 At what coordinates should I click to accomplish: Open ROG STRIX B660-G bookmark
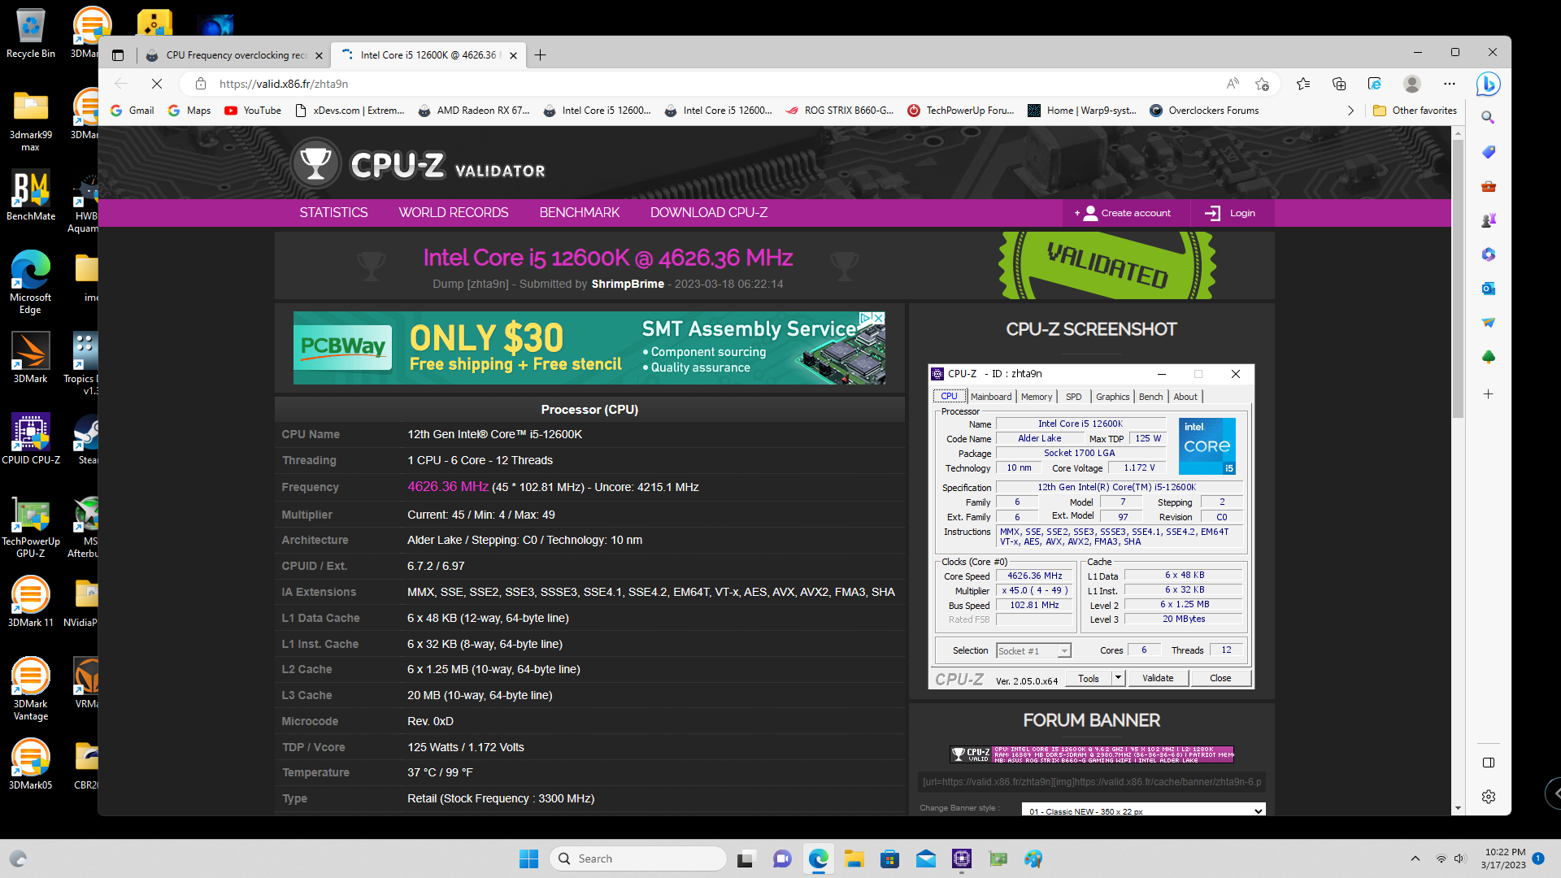click(x=840, y=111)
